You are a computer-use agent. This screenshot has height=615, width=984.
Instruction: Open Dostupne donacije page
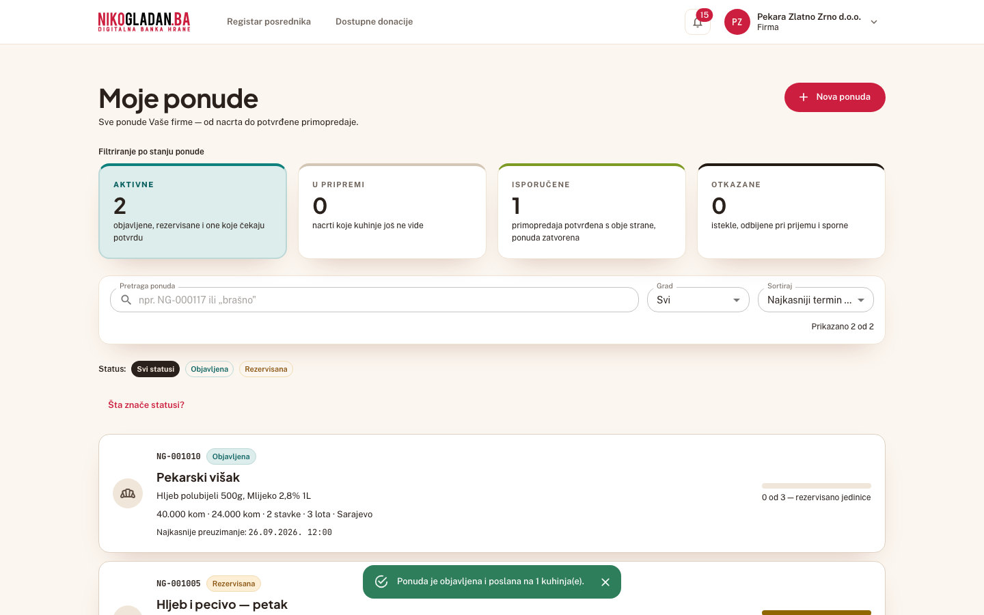coord(374,22)
